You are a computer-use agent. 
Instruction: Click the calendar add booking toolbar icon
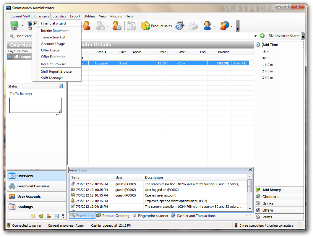coord(131,25)
